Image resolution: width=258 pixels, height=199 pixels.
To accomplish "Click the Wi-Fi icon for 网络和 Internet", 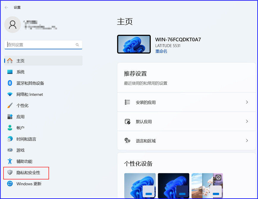I will coord(10,94).
